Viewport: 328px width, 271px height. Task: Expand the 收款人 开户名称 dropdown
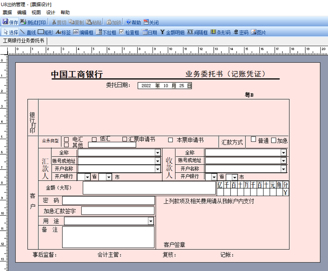point(284,169)
